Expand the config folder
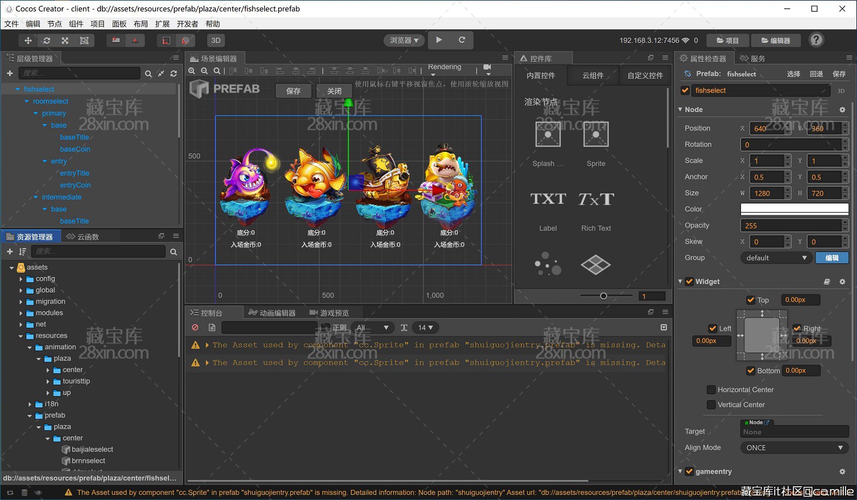Screen dimensions: 857x500 coord(21,279)
